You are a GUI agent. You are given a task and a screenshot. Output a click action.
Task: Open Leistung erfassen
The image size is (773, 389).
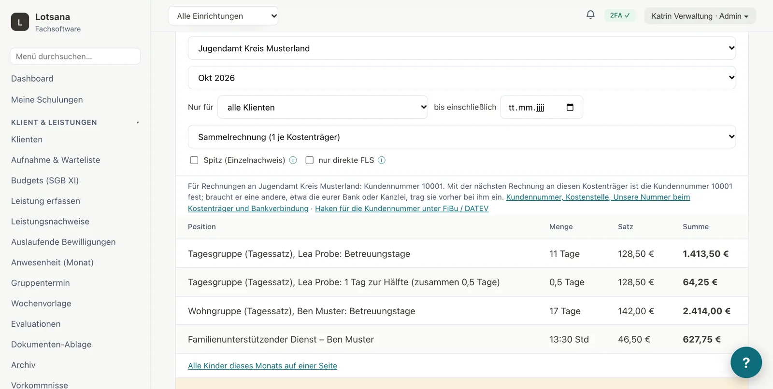click(x=46, y=201)
